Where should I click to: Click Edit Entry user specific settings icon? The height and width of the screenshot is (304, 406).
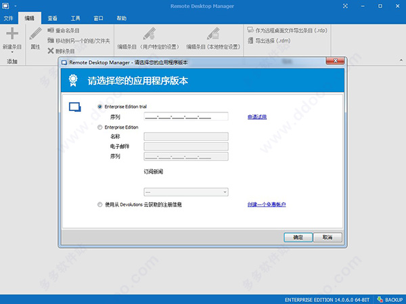click(150, 33)
